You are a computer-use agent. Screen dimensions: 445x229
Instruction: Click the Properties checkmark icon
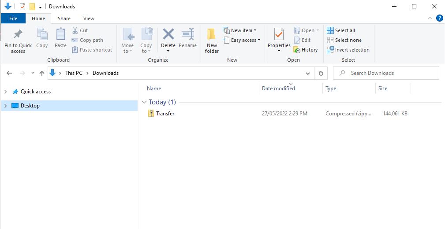coord(279,35)
